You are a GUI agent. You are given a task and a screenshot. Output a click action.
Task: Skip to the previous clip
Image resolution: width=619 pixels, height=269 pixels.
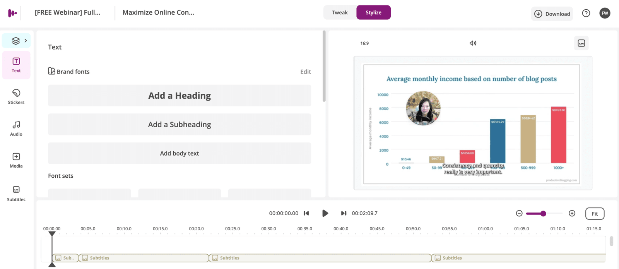tap(306, 213)
